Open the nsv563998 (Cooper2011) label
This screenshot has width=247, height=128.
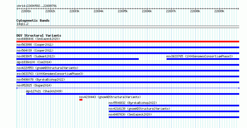(x=35, y=45)
